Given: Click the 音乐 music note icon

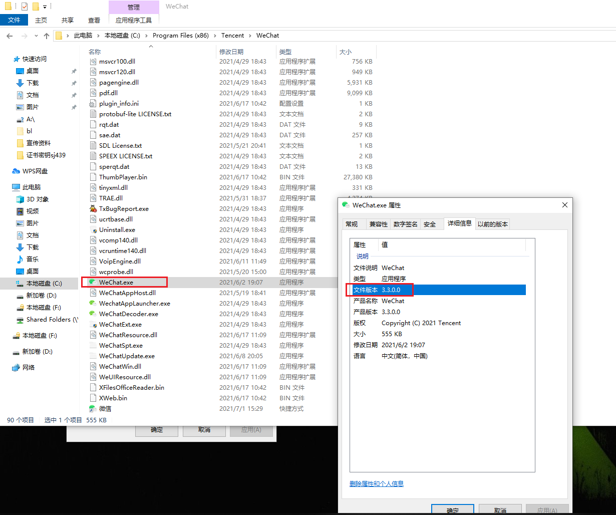Looking at the screenshot, I should pyautogui.click(x=20, y=259).
